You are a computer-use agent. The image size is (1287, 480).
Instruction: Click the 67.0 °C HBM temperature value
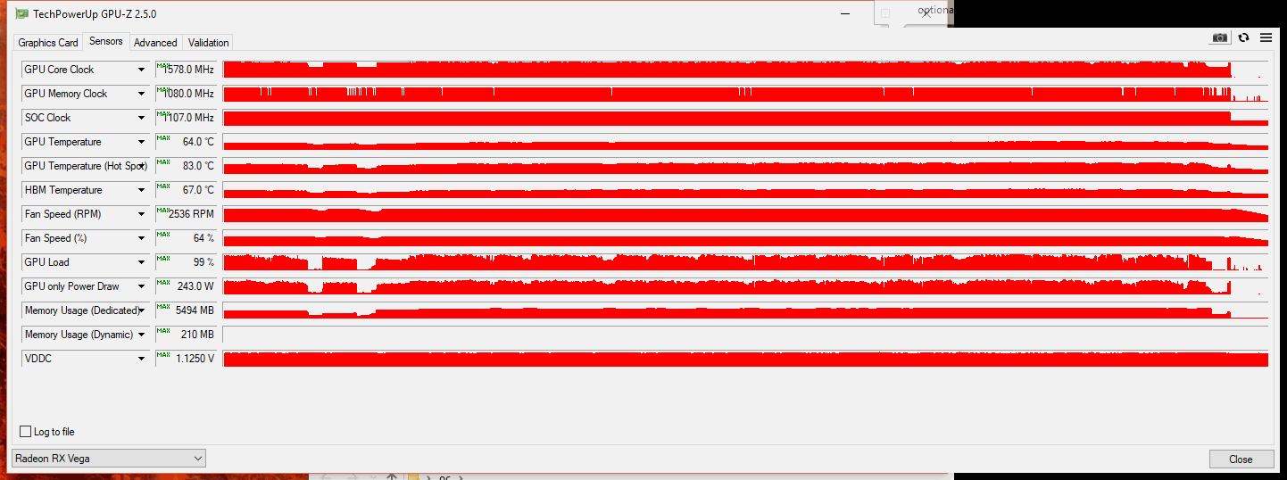pos(187,190)
